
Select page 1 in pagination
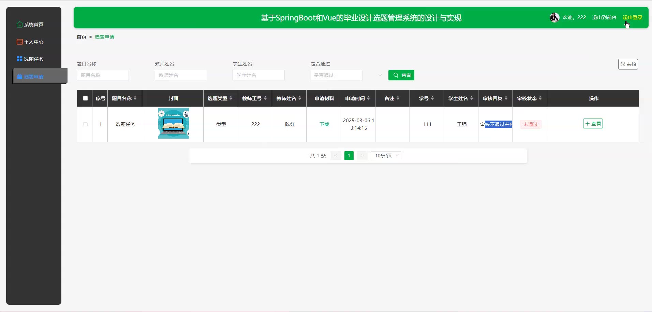pos(349,156)
